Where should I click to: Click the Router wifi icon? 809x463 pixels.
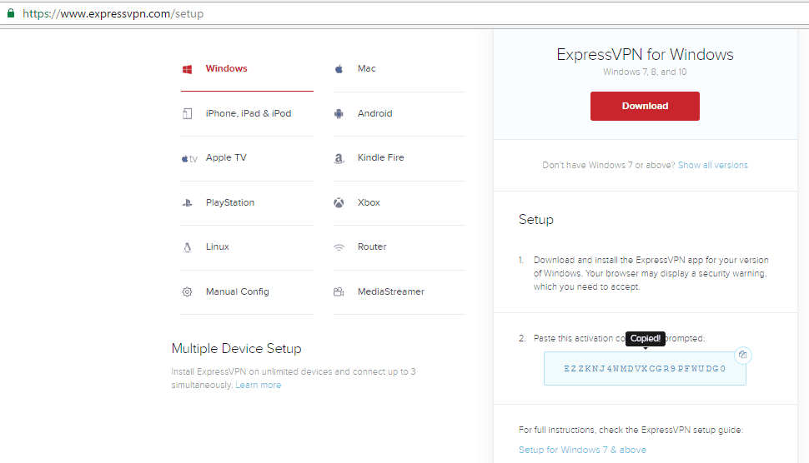pyautogui.click(x=339, y=247)
